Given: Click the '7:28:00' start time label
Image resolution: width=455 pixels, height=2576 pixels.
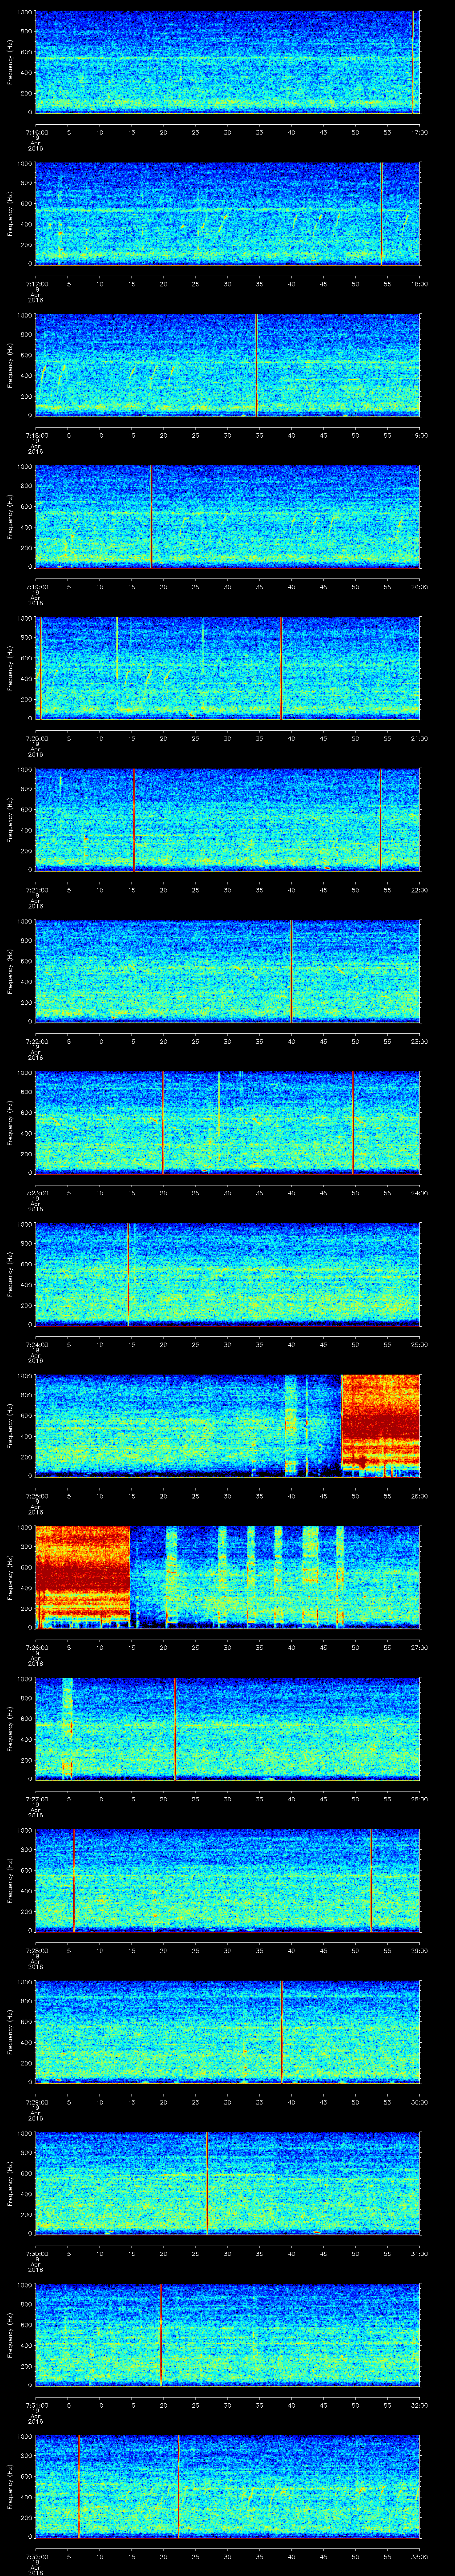Looking at the screenshot, I should [x=36, y=1951].
